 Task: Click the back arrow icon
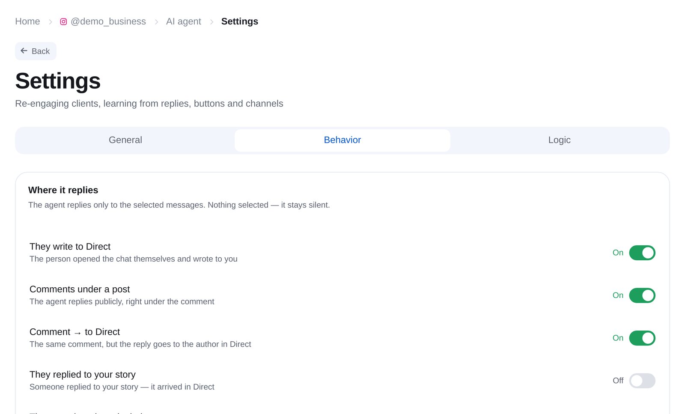[24, 51]
